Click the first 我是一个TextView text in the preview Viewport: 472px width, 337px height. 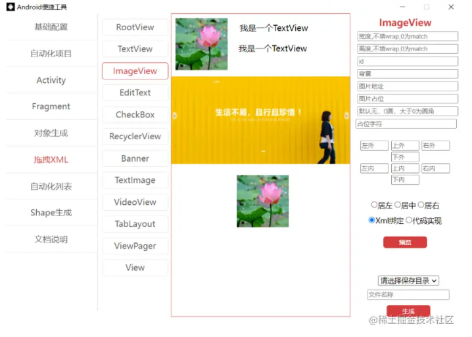273,28
